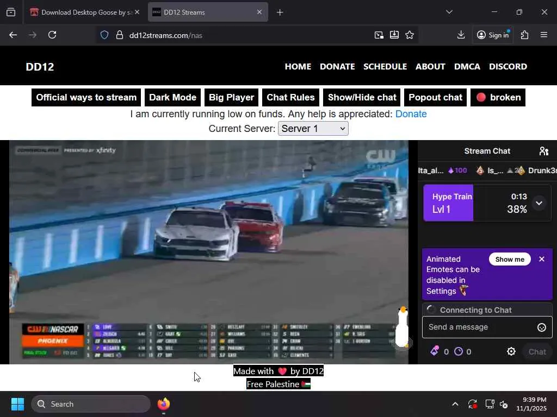Reload the current page

click(52, 35)
